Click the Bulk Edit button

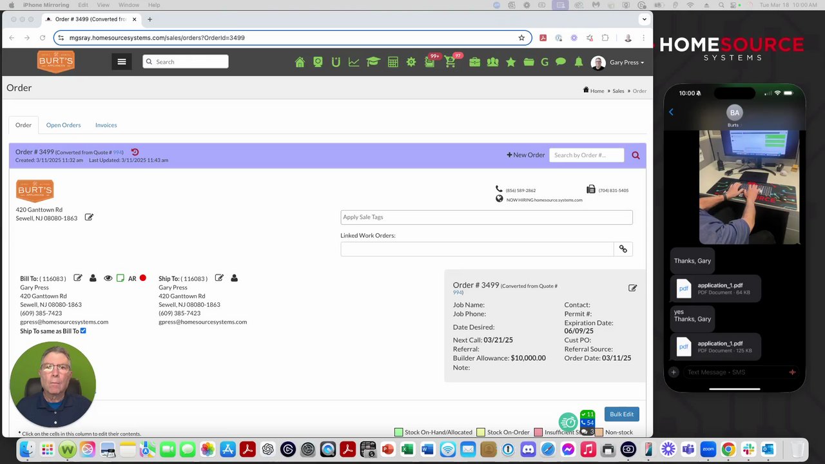point(621,414)
